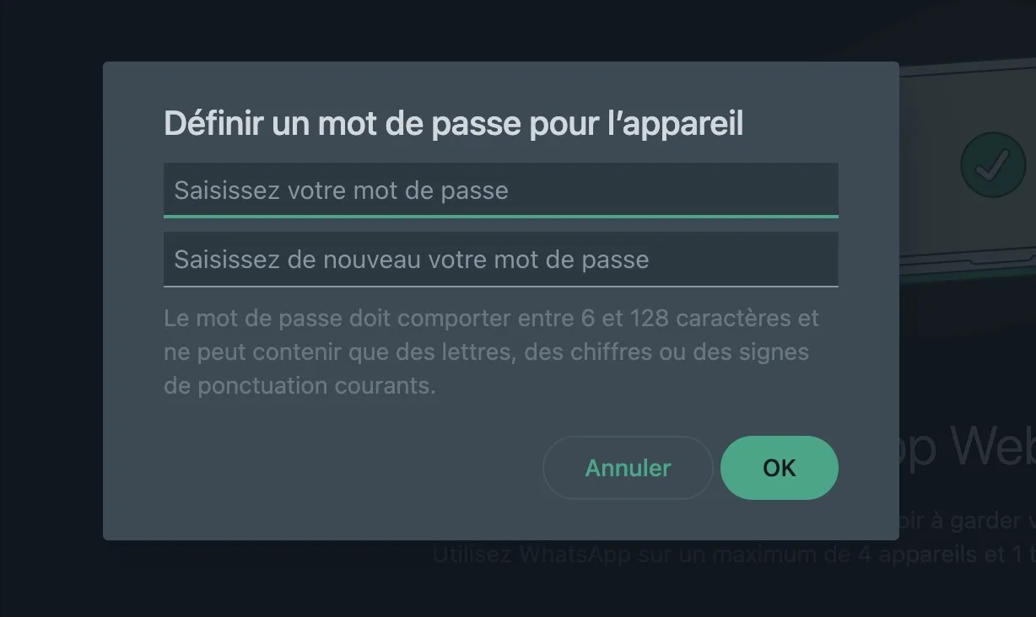Click the green checkmark icon behind the dialog
The image size is (1036, 617).
click(992, 165)
